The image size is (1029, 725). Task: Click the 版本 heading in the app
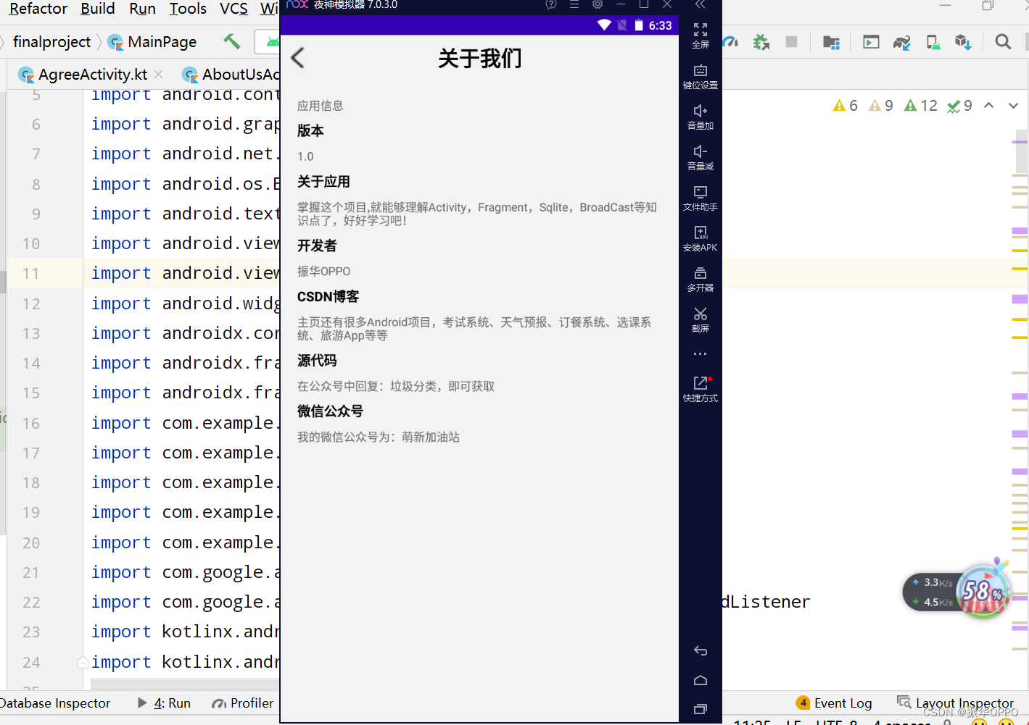[310, 131]
